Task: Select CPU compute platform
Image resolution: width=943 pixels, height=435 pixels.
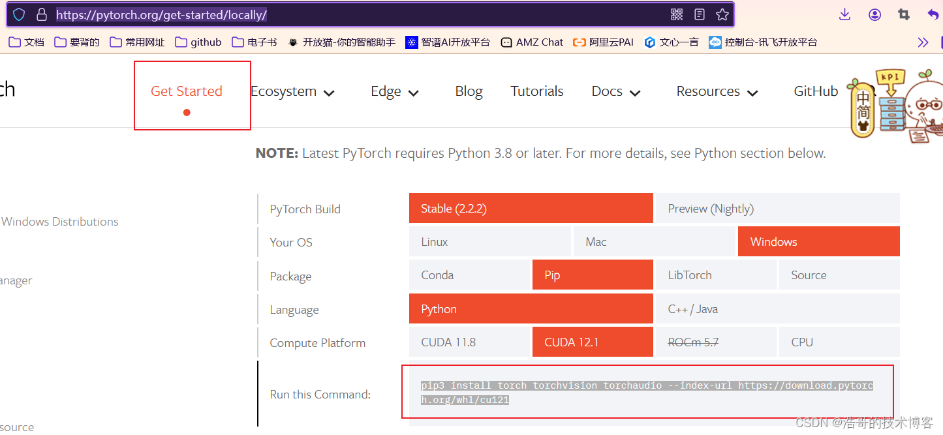Action: pyautogui.click(x=839, y=342)
